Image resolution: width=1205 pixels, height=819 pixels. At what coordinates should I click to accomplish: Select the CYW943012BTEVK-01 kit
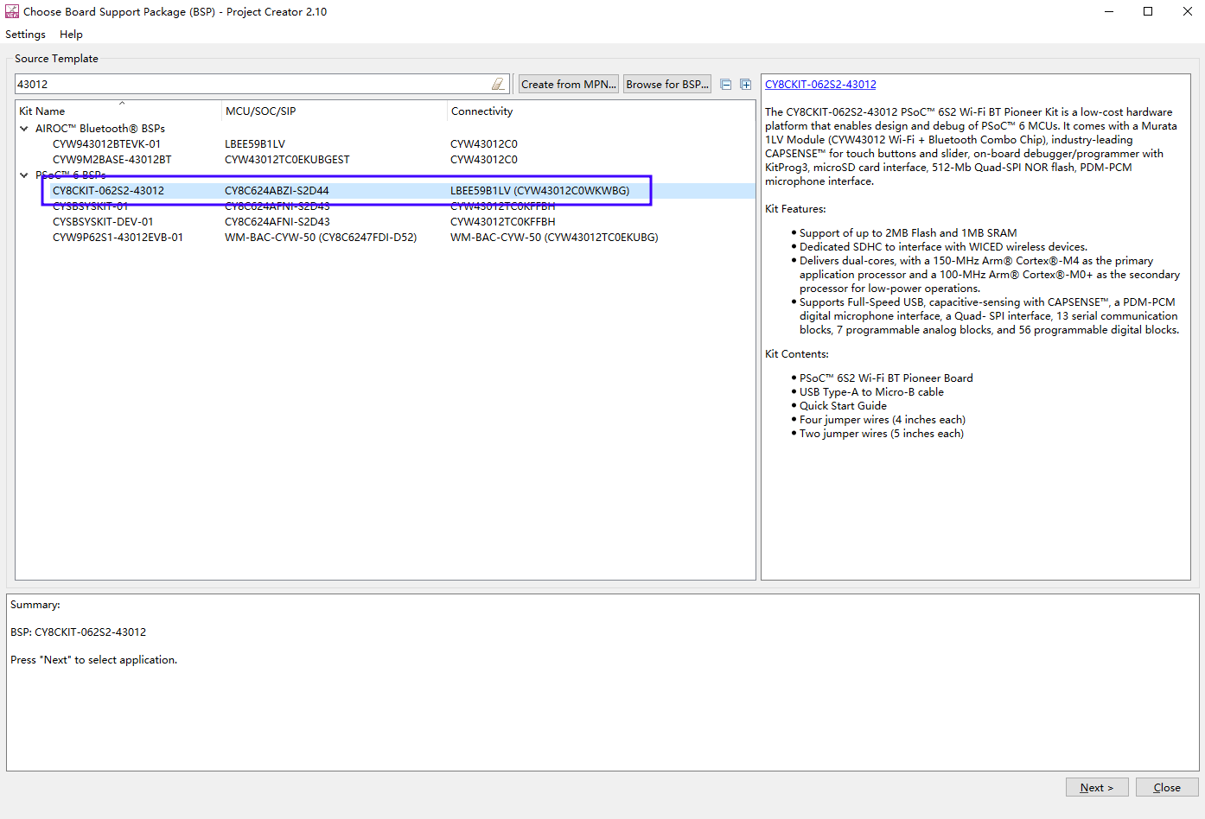[x=106, y=143]
